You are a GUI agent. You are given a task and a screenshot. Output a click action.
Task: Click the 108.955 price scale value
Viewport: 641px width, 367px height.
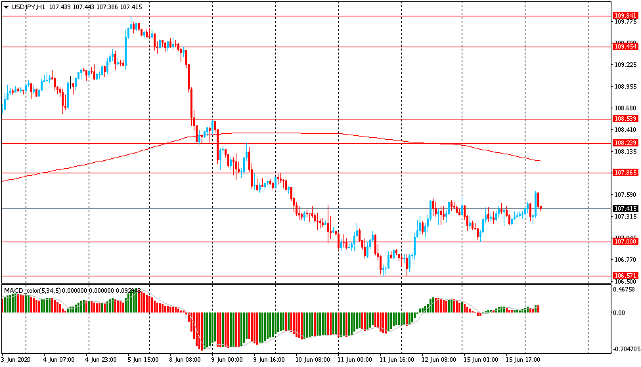click(625, 86)
